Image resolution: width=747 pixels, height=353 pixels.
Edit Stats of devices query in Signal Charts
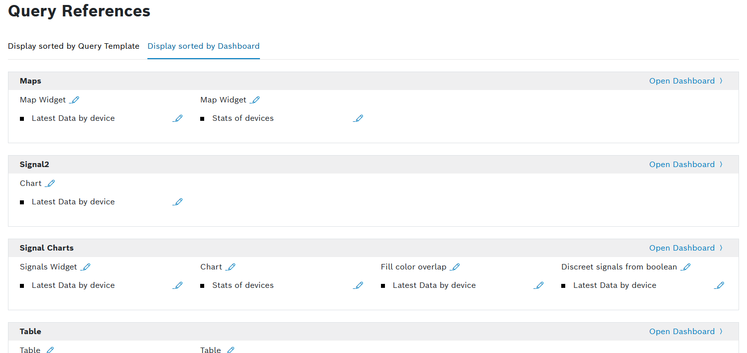[x=358, y=285]
